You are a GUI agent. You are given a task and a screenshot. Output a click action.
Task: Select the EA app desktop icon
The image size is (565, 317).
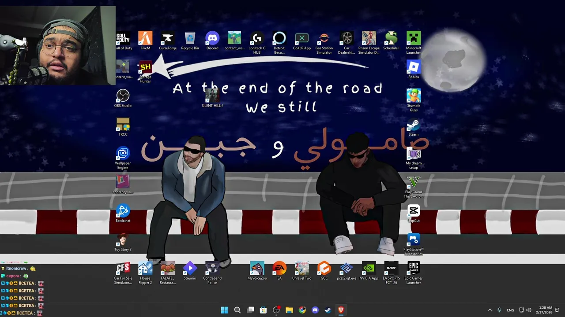279,271
